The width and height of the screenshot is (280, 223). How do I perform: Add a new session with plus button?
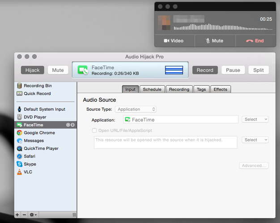(17, 215)
